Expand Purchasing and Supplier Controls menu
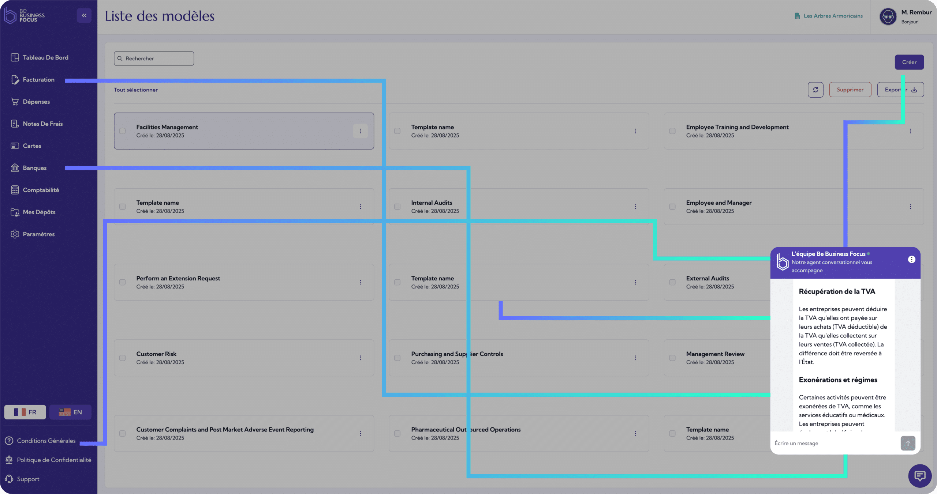Screen dimensions: 937x494 [x=635, y=358]
